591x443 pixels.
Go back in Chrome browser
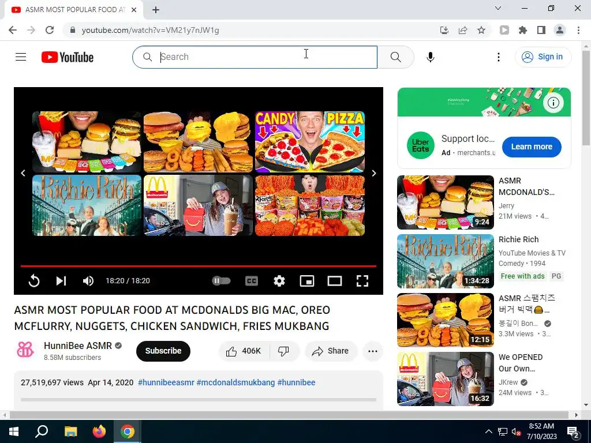(13, 30)
